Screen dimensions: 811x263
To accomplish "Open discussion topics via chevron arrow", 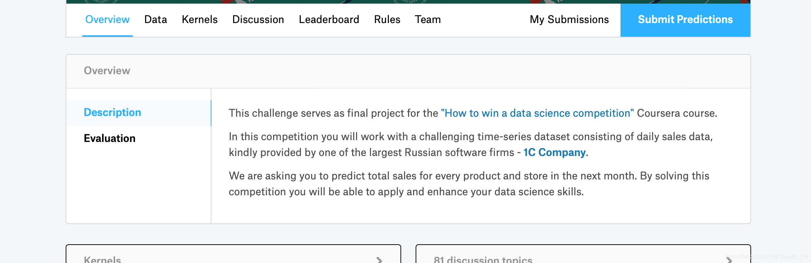I will [x=729, y=260].
